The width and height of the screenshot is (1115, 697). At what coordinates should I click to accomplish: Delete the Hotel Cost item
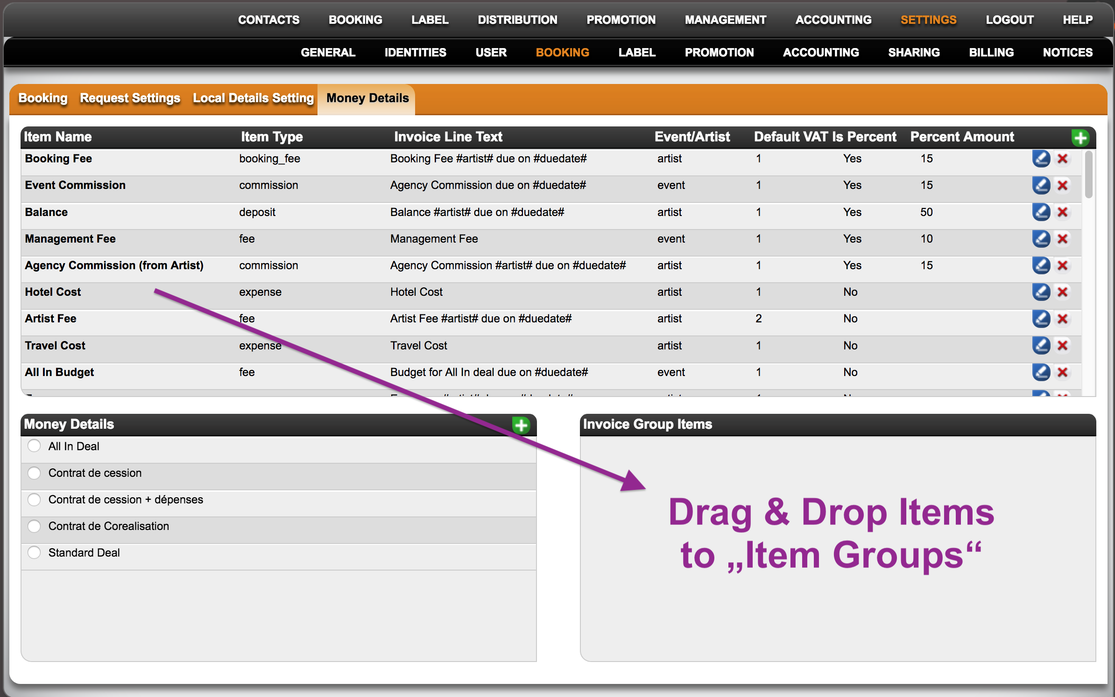[1063, 292]
